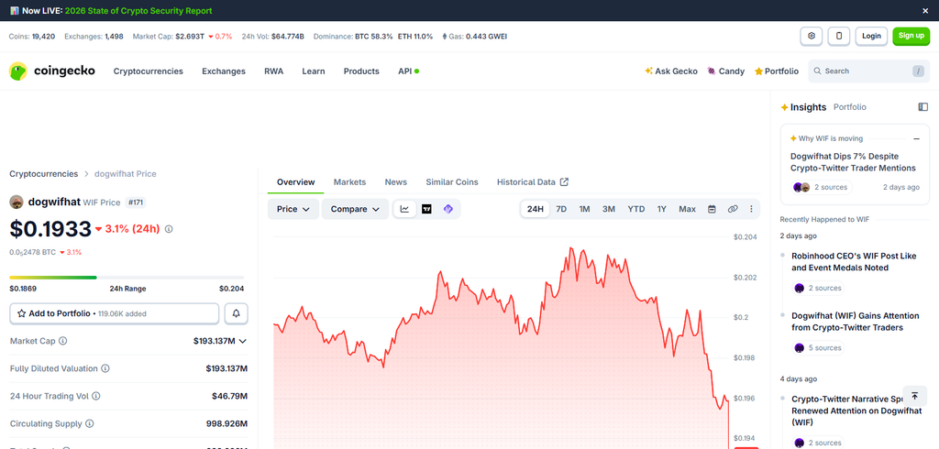
Task: Open the Products menu
Action: tap(361, 71)
